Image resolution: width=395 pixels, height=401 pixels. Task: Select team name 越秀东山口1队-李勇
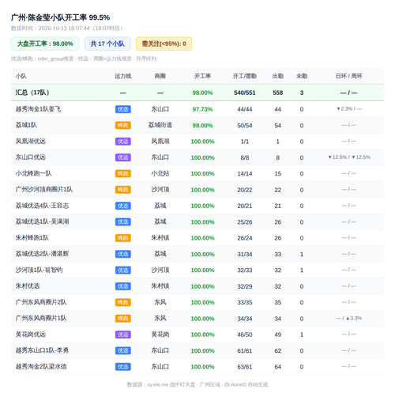(42, 350)
